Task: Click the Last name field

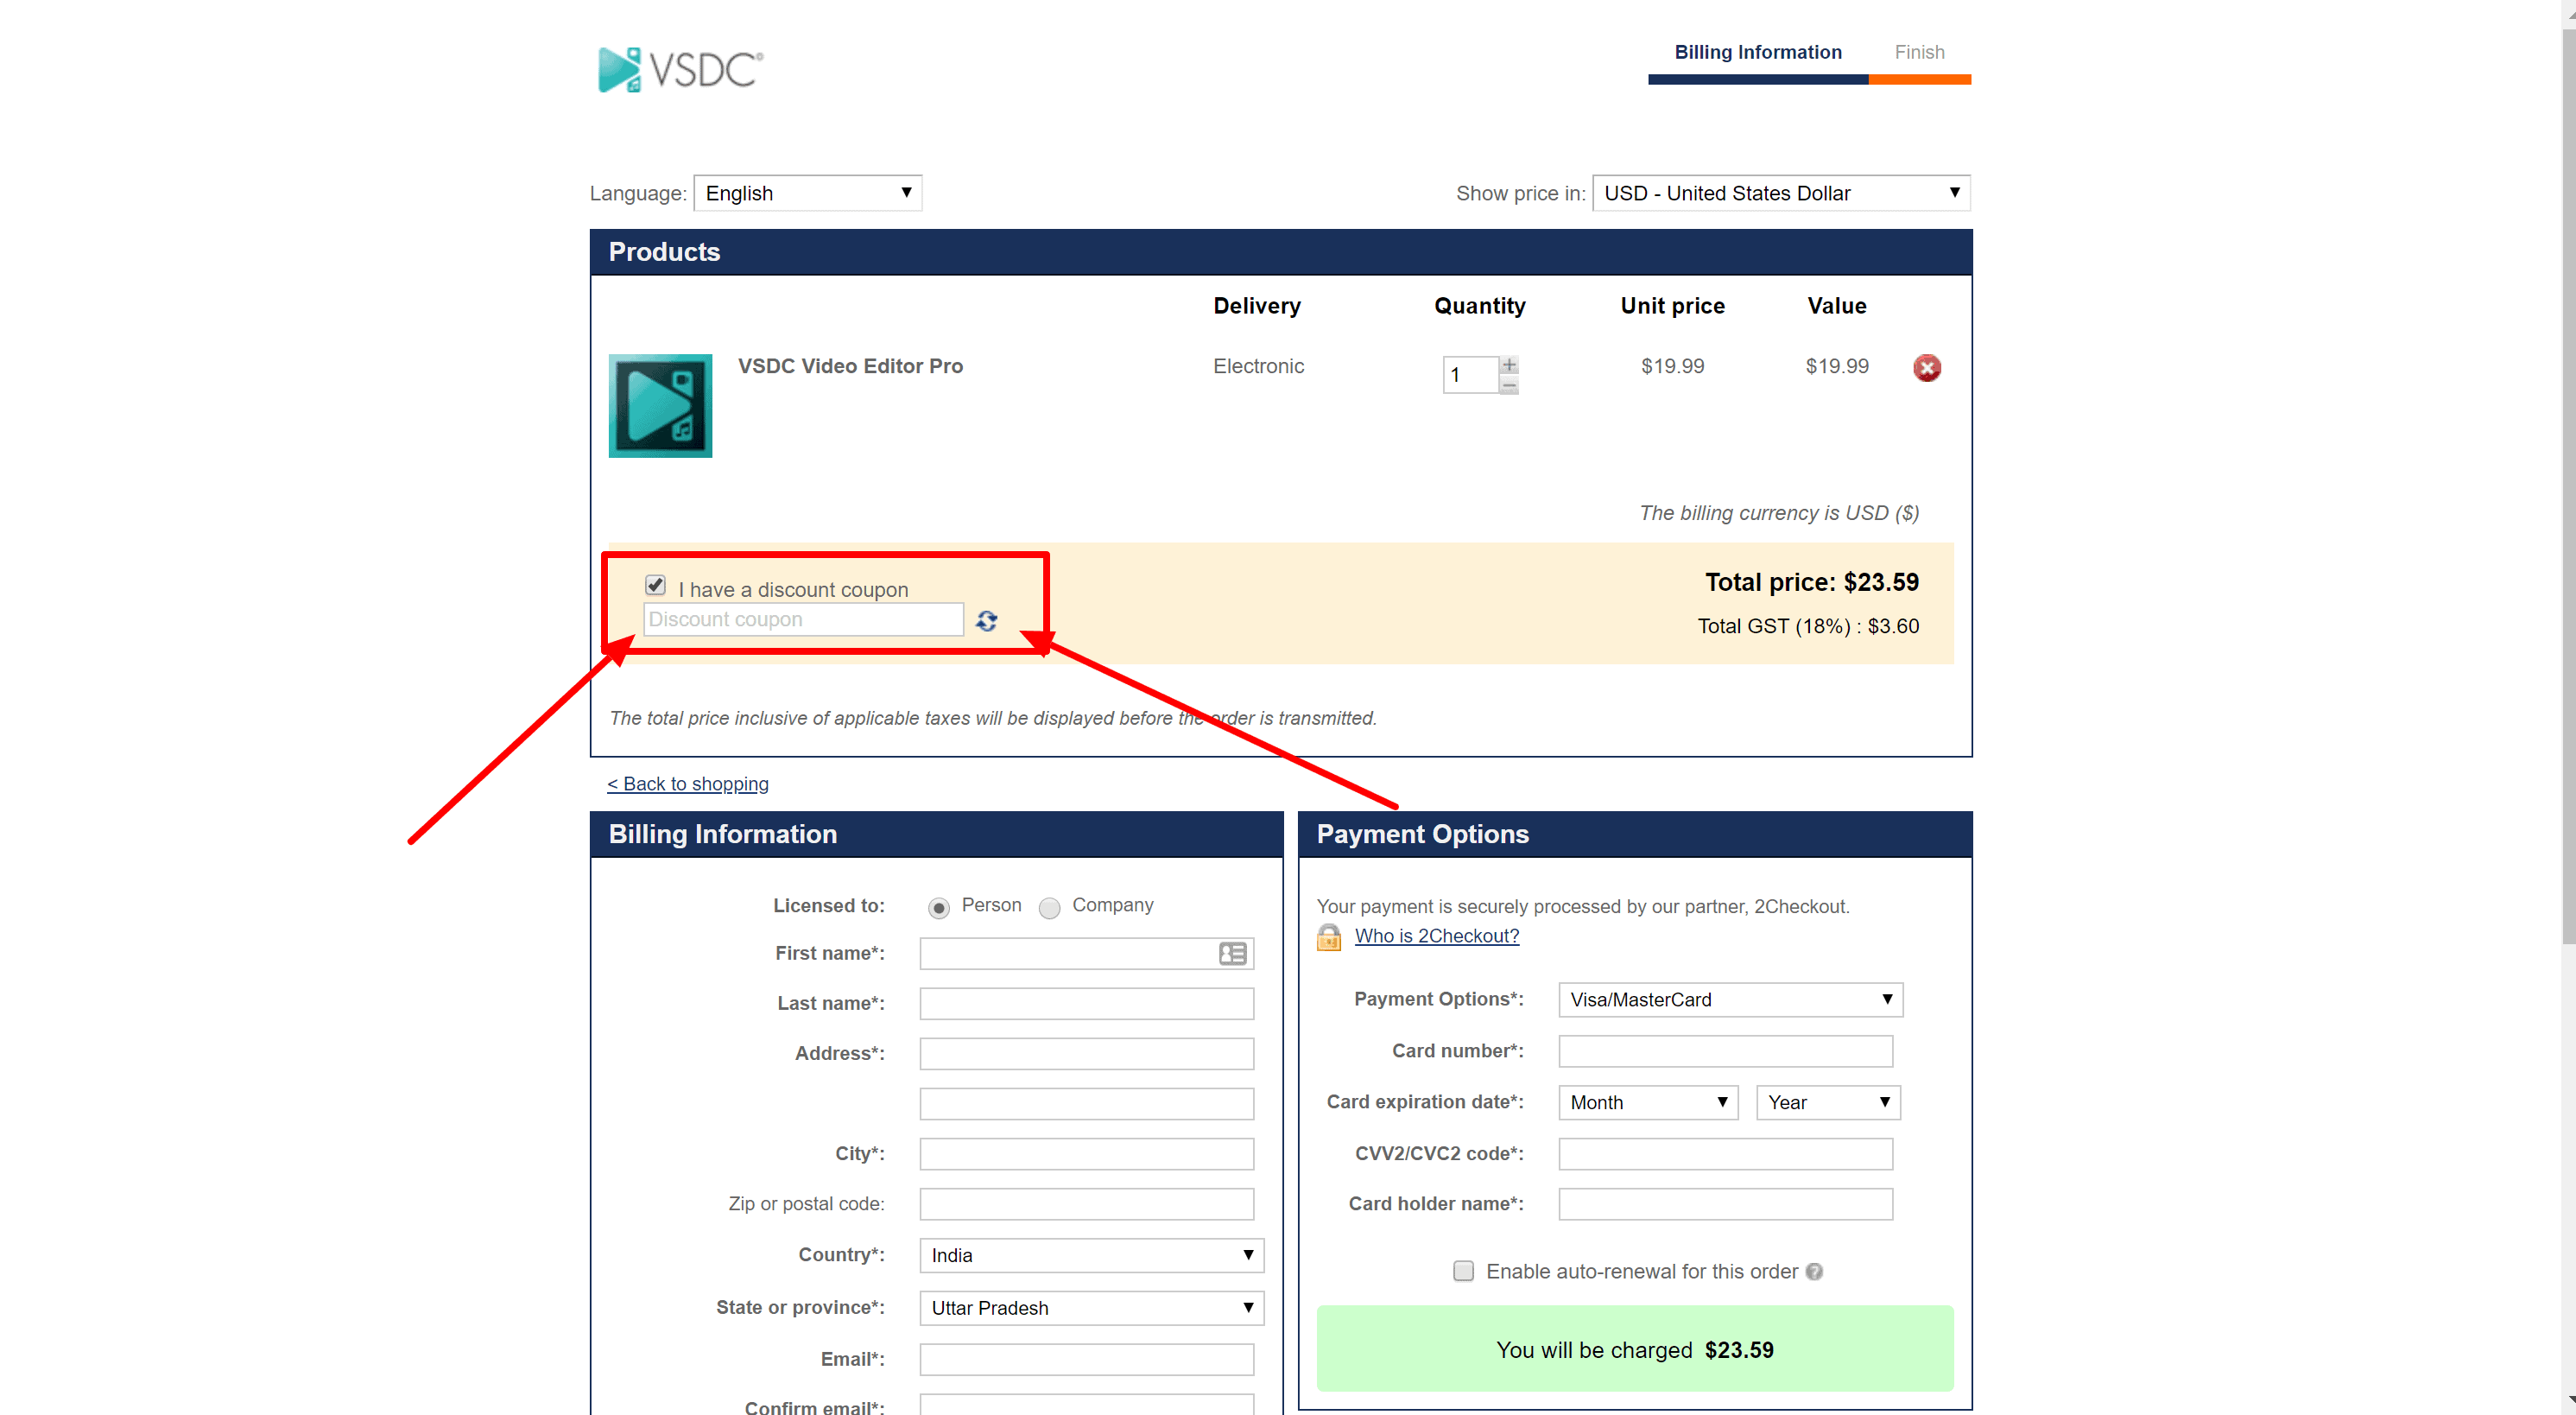Action: pyautogui.click(x=1086, y=1003)
